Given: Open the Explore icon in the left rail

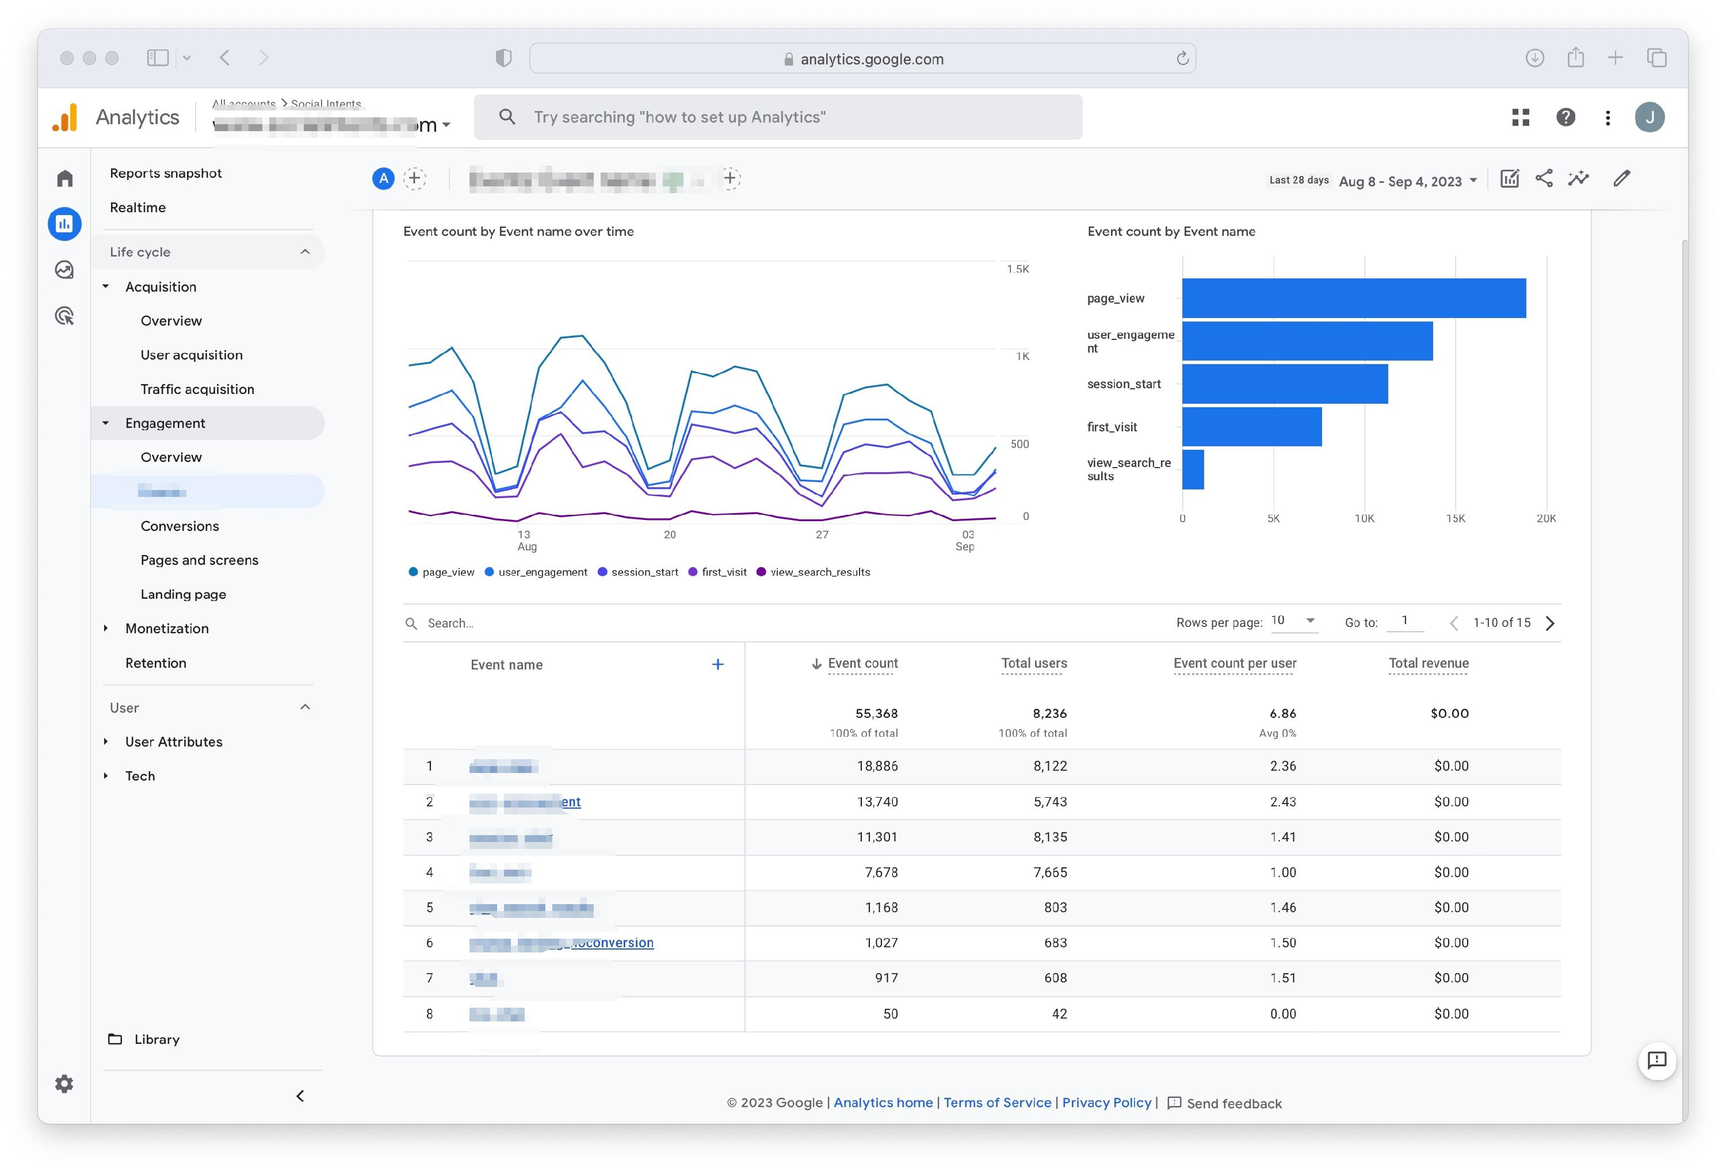Looking at the screenshot, I should [x=64, y=270].
